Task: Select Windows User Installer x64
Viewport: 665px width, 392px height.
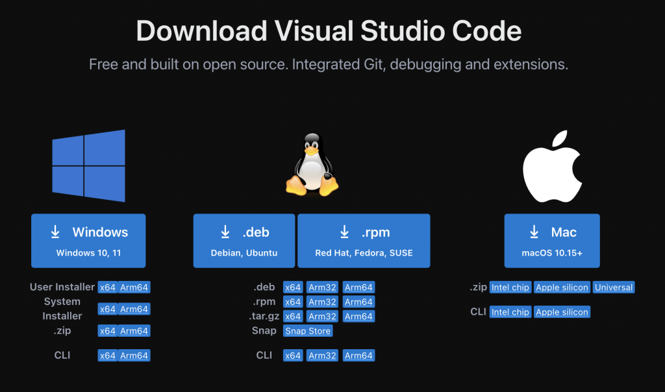Action: (x=108, y=288)
